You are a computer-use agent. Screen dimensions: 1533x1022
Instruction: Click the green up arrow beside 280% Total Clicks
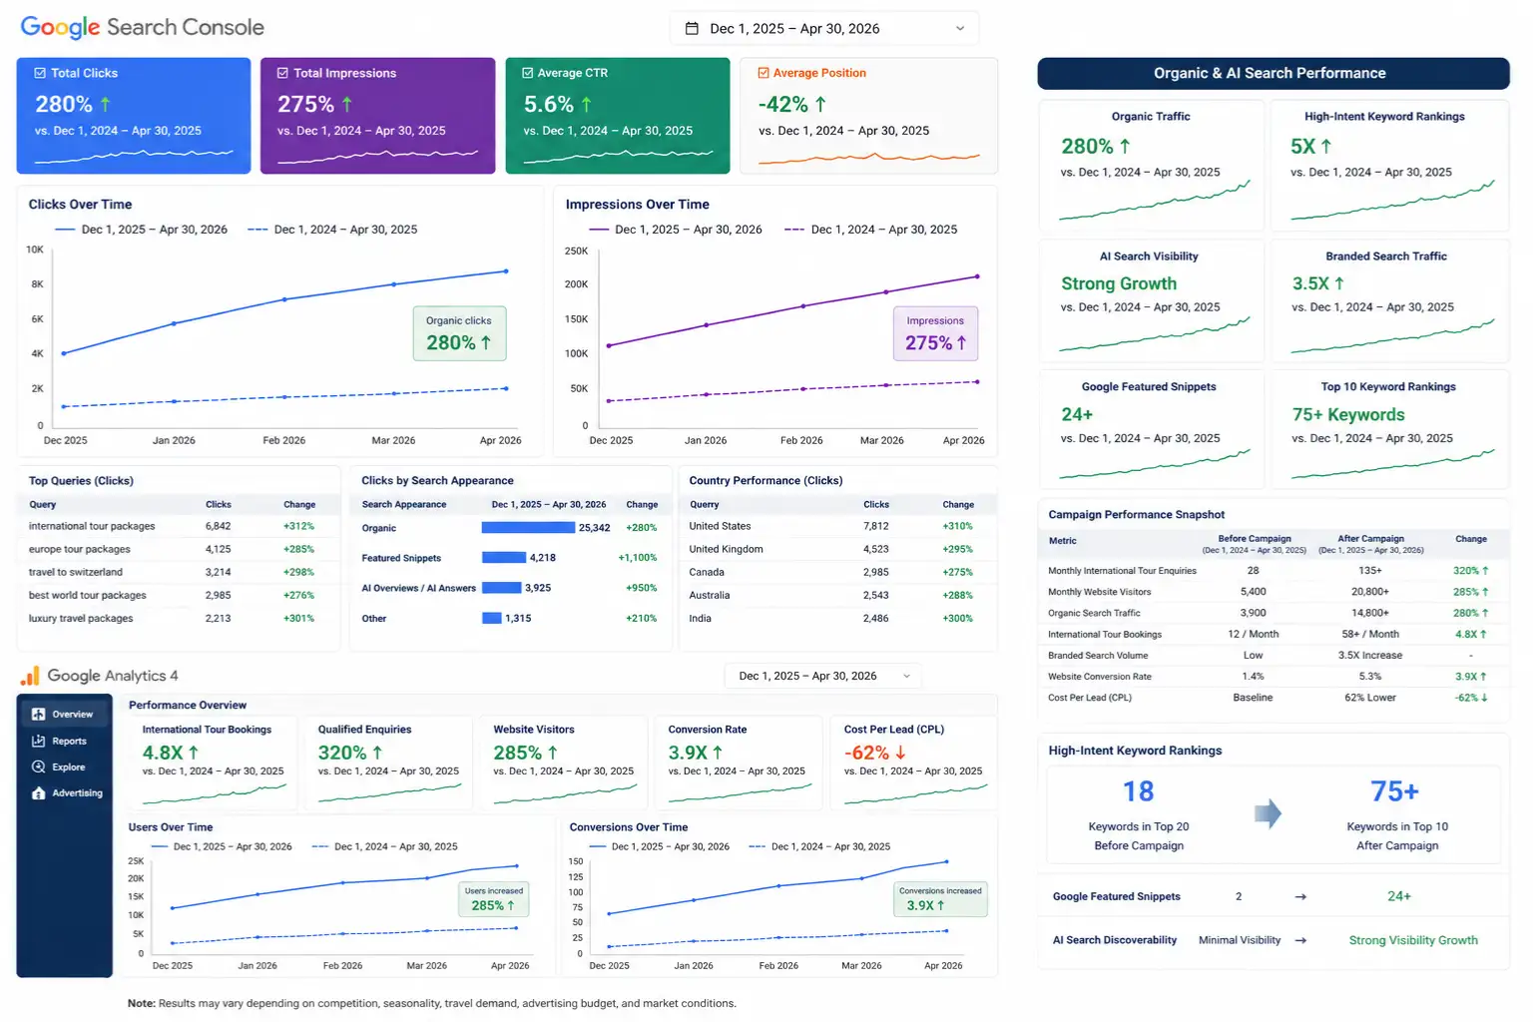click(x=106, y=104)
